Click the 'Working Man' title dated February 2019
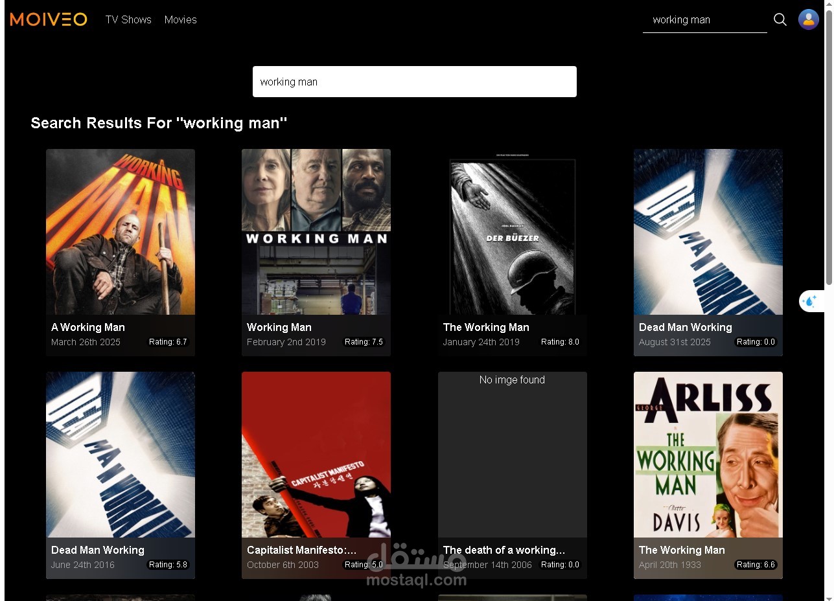 click(279, 327)
